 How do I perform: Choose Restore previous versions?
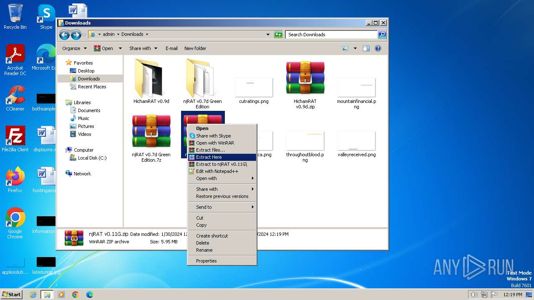pyautogui.click(x=222, y=196)
